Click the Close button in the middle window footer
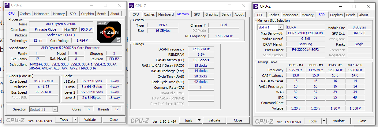 coord(238,121)
